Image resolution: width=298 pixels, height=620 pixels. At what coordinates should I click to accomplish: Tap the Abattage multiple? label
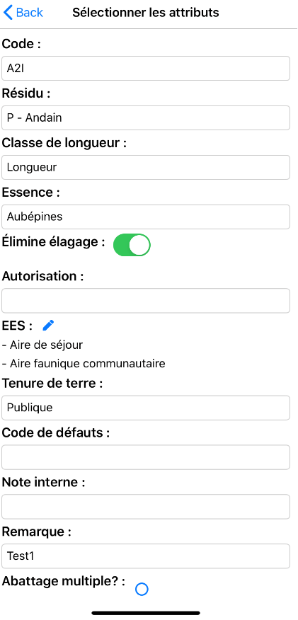coord(64,581)
